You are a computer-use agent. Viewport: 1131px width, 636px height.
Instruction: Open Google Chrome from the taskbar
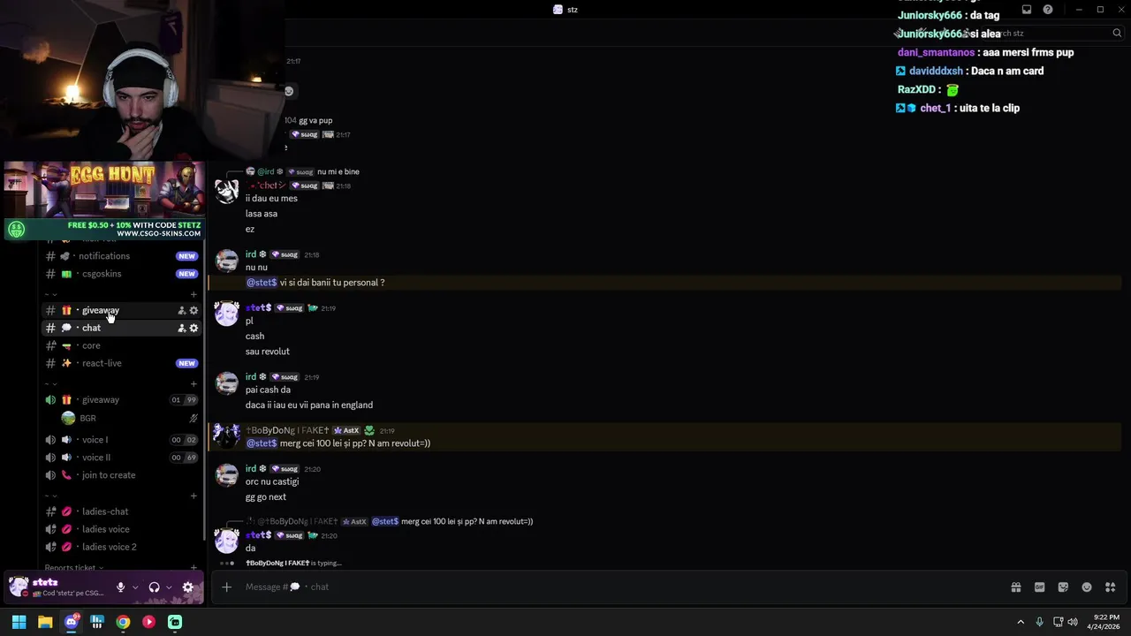point(123,622)
